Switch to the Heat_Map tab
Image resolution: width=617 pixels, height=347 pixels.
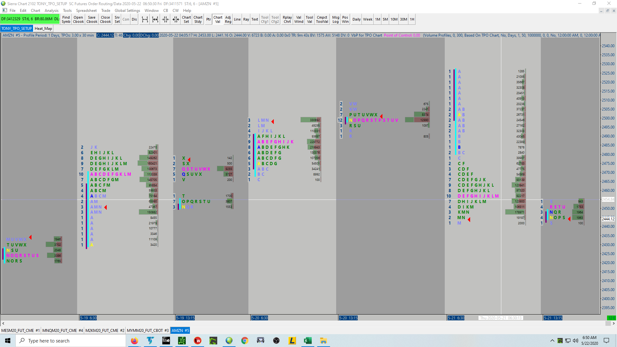pos(43,29)
